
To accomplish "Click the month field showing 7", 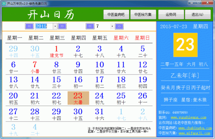I will [x=103, y=26].
